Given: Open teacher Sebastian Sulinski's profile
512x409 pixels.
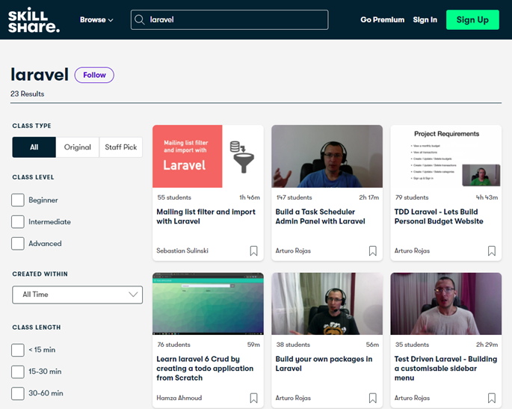Looking at the screenshot, I should click(x=182, y=251).
